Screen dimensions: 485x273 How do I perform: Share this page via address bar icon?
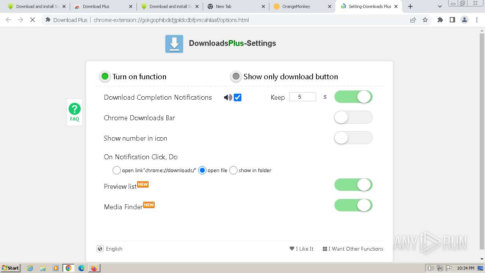[413, 20]
